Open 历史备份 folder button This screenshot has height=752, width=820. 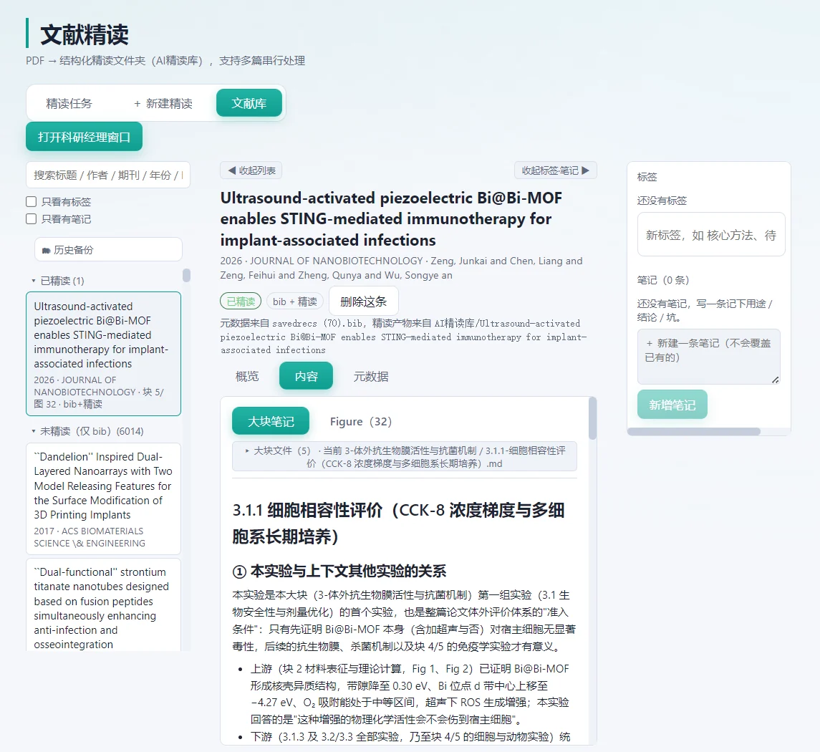coord(108,249)
